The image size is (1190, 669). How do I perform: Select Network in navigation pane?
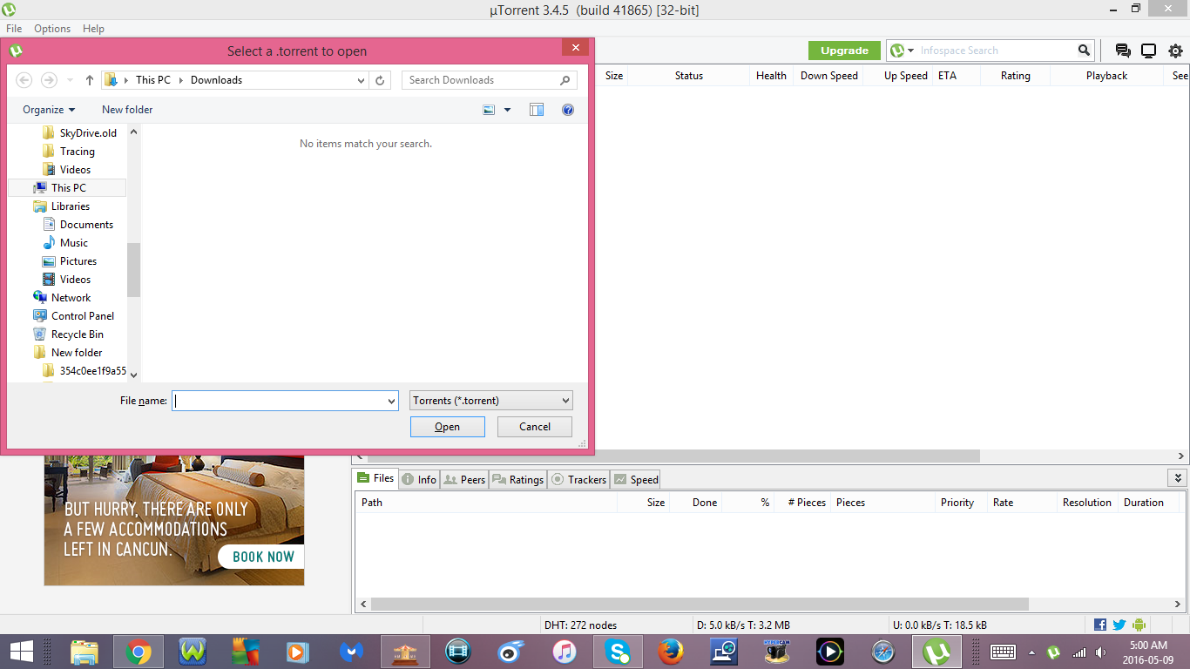click(x=62, y=298)
